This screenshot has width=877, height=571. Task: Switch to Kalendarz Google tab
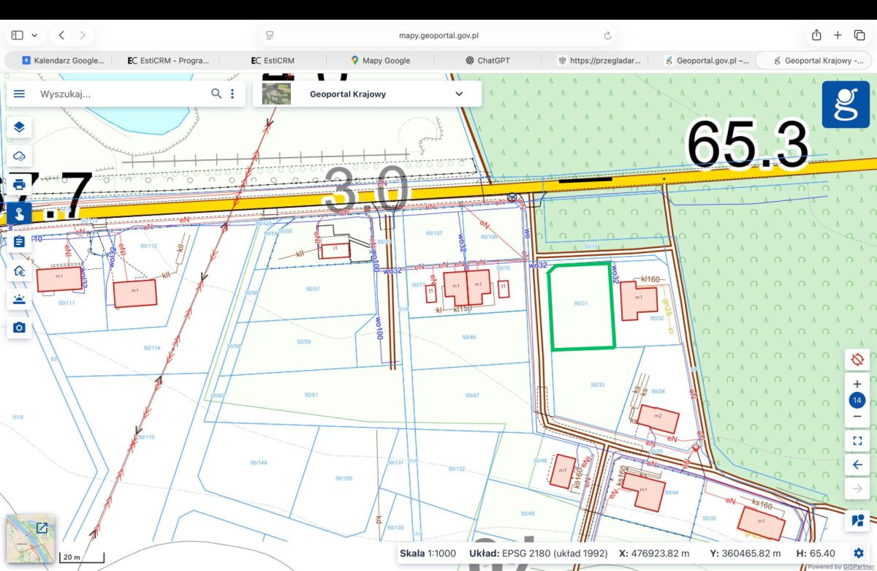(62, 61)
